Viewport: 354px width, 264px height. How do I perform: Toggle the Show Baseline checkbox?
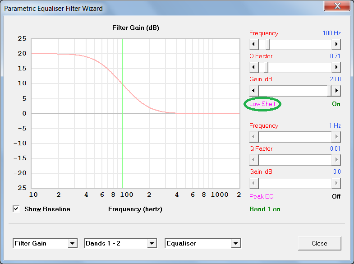tap(16, 209)
